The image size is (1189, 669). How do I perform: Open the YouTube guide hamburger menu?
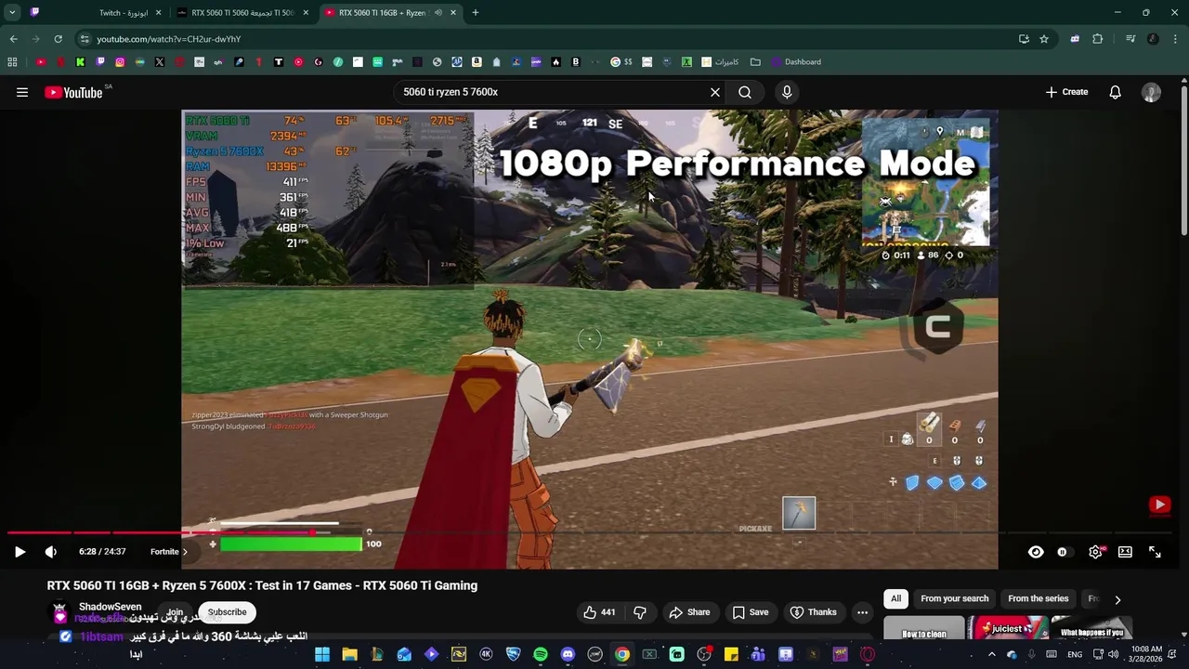[x=22, y=92]
